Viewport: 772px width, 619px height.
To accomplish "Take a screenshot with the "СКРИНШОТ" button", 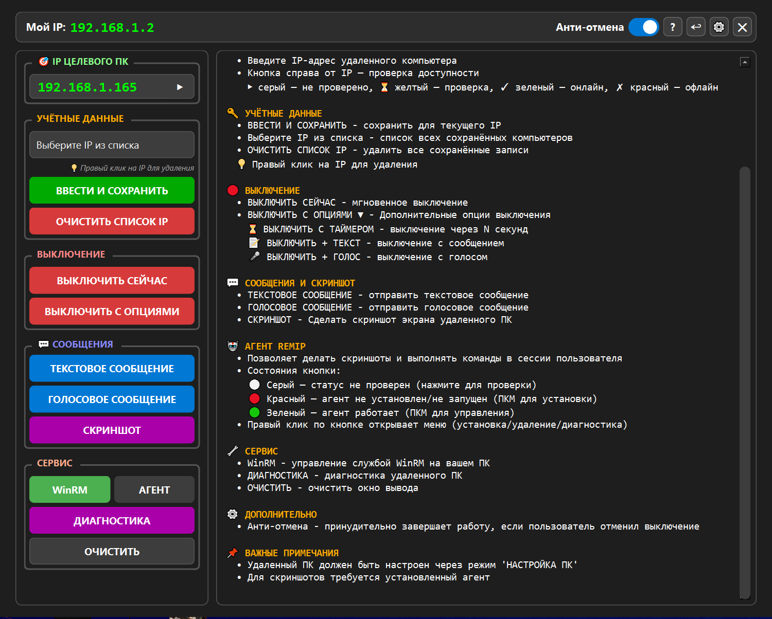I will pyautogui.click(x=112, y=430).
